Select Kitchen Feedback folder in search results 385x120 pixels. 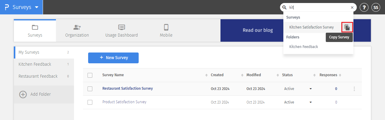click(x=303, y=46)
